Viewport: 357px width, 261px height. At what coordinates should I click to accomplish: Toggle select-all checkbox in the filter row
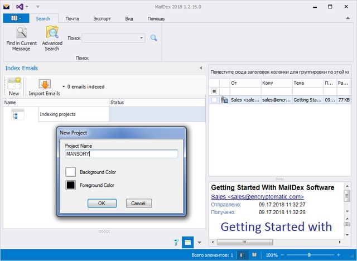point(214,91)
